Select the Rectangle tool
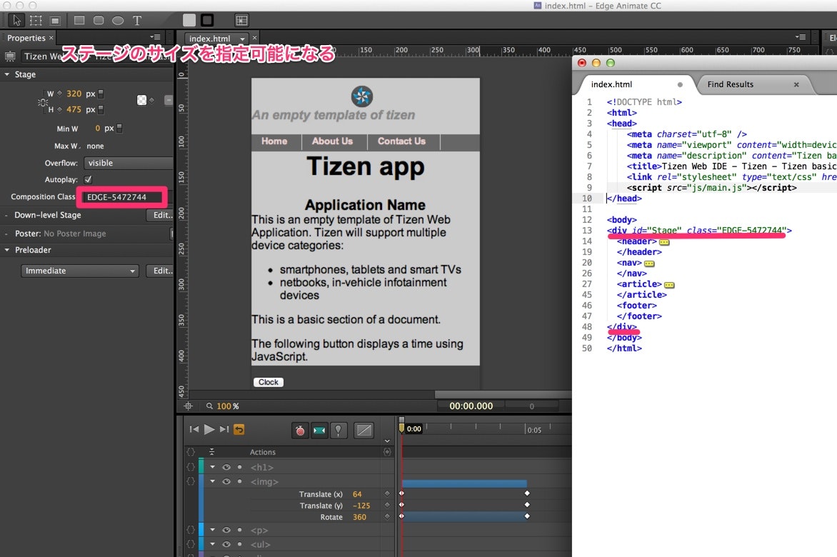Viewport: 837px width, 557px height. point(79,20)
